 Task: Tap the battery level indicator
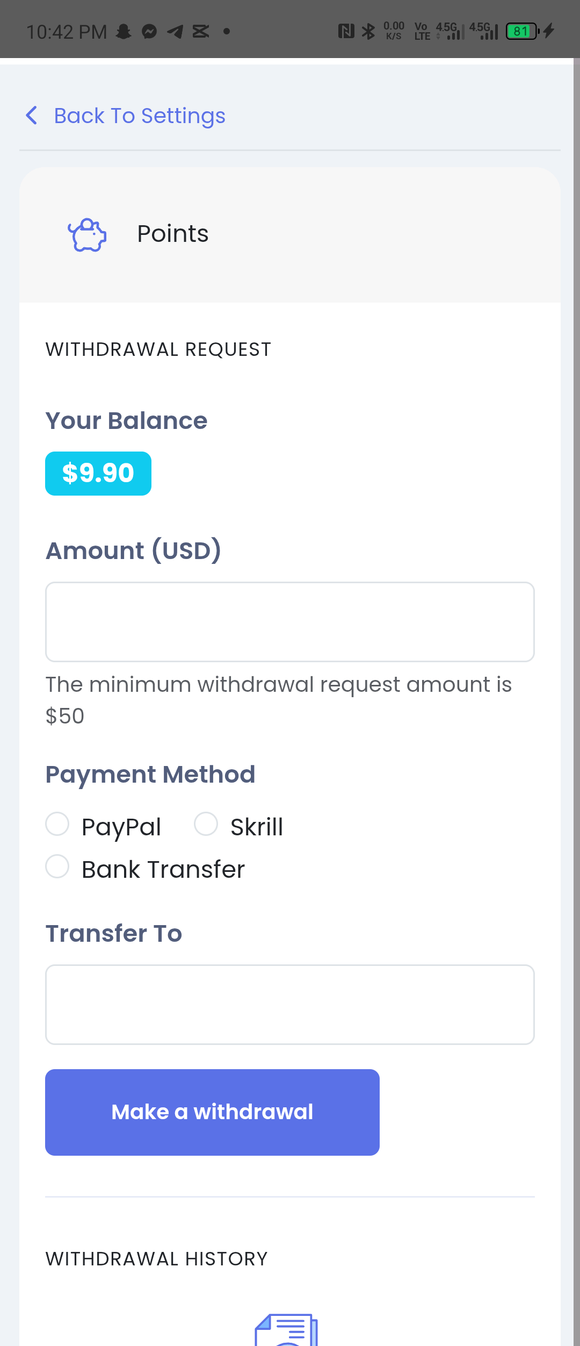(x=522, y=32)
